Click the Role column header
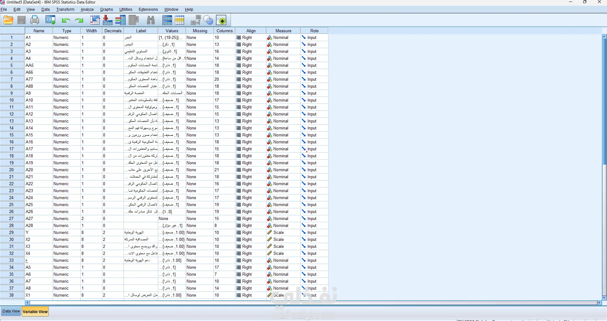This screenshot has height=321, width=607. pos(315,31)
